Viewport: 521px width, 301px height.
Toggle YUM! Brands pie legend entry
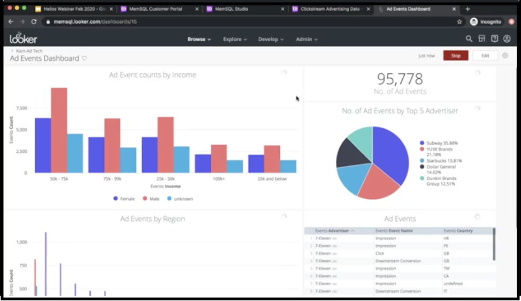click(436, 152)
